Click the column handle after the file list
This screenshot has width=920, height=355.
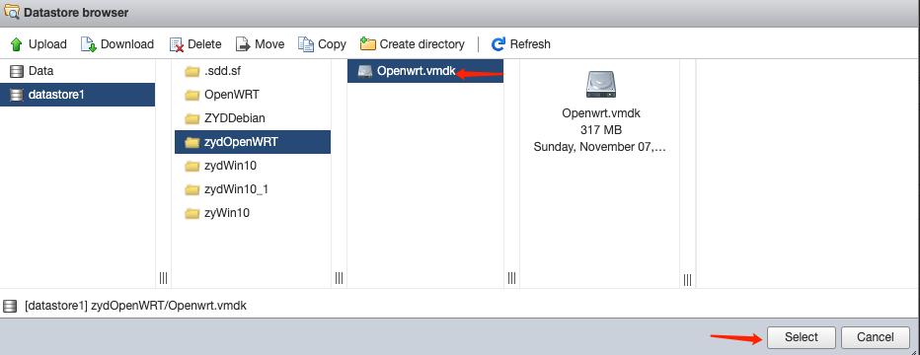(511, 278)
